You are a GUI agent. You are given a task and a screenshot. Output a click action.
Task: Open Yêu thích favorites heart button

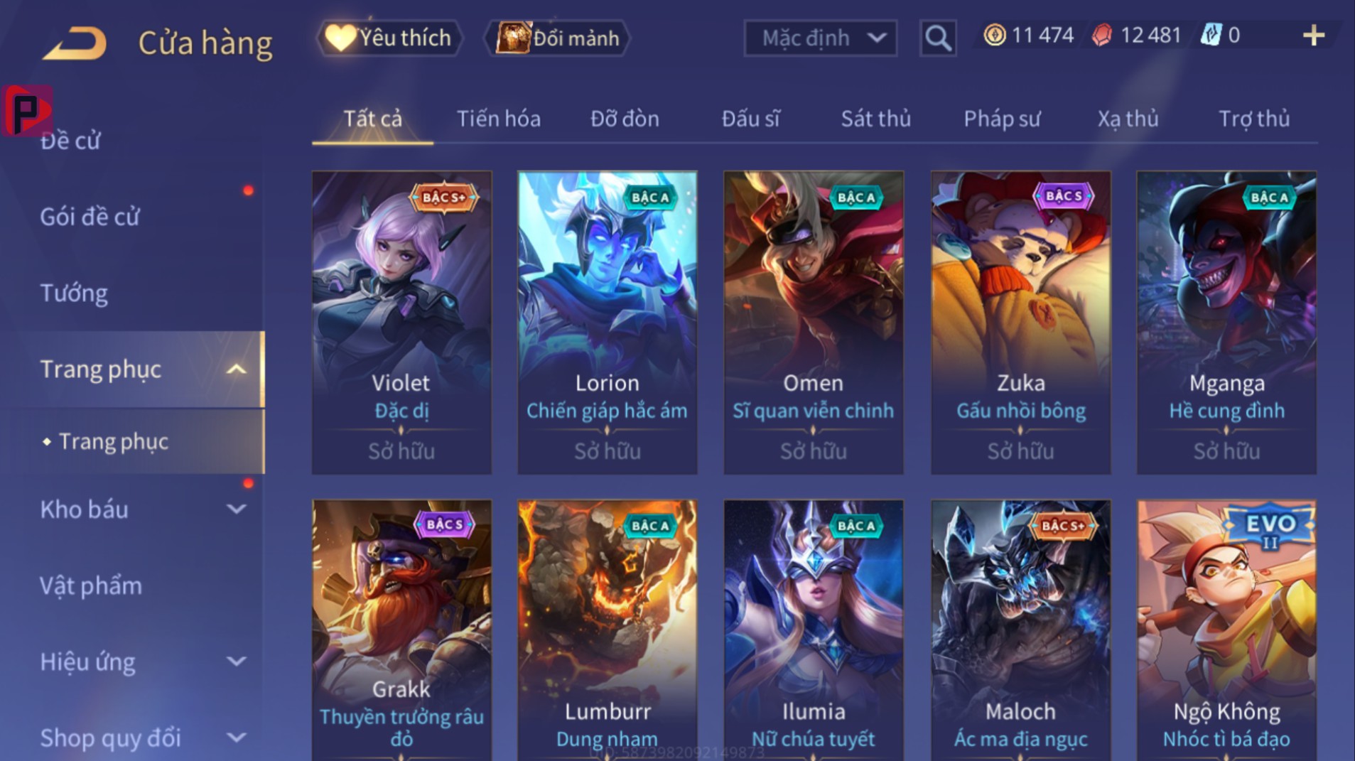[389, 38]
